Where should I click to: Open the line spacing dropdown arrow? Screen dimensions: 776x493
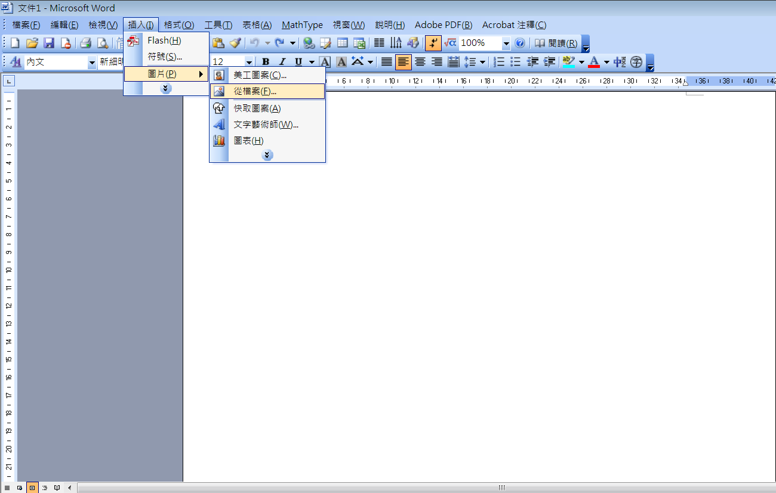point(482,62)
